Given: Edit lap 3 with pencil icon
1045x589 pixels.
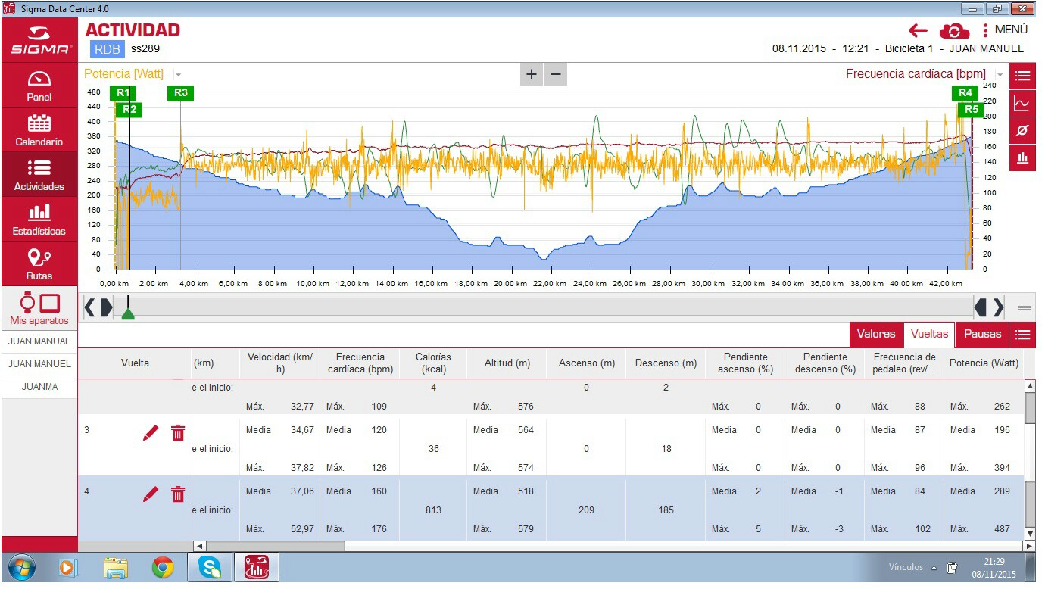Looking at the screenshot, I should pyautogui.click(x=151, y=433).
